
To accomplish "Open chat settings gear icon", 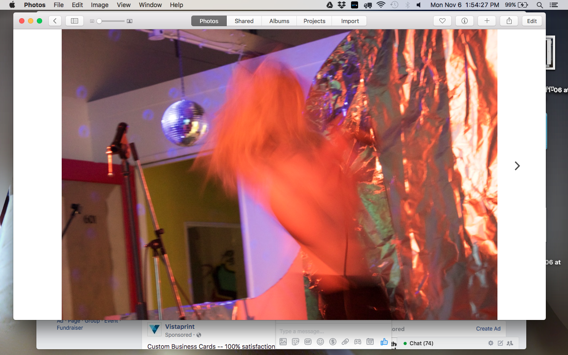I will [x=491, y=343].
